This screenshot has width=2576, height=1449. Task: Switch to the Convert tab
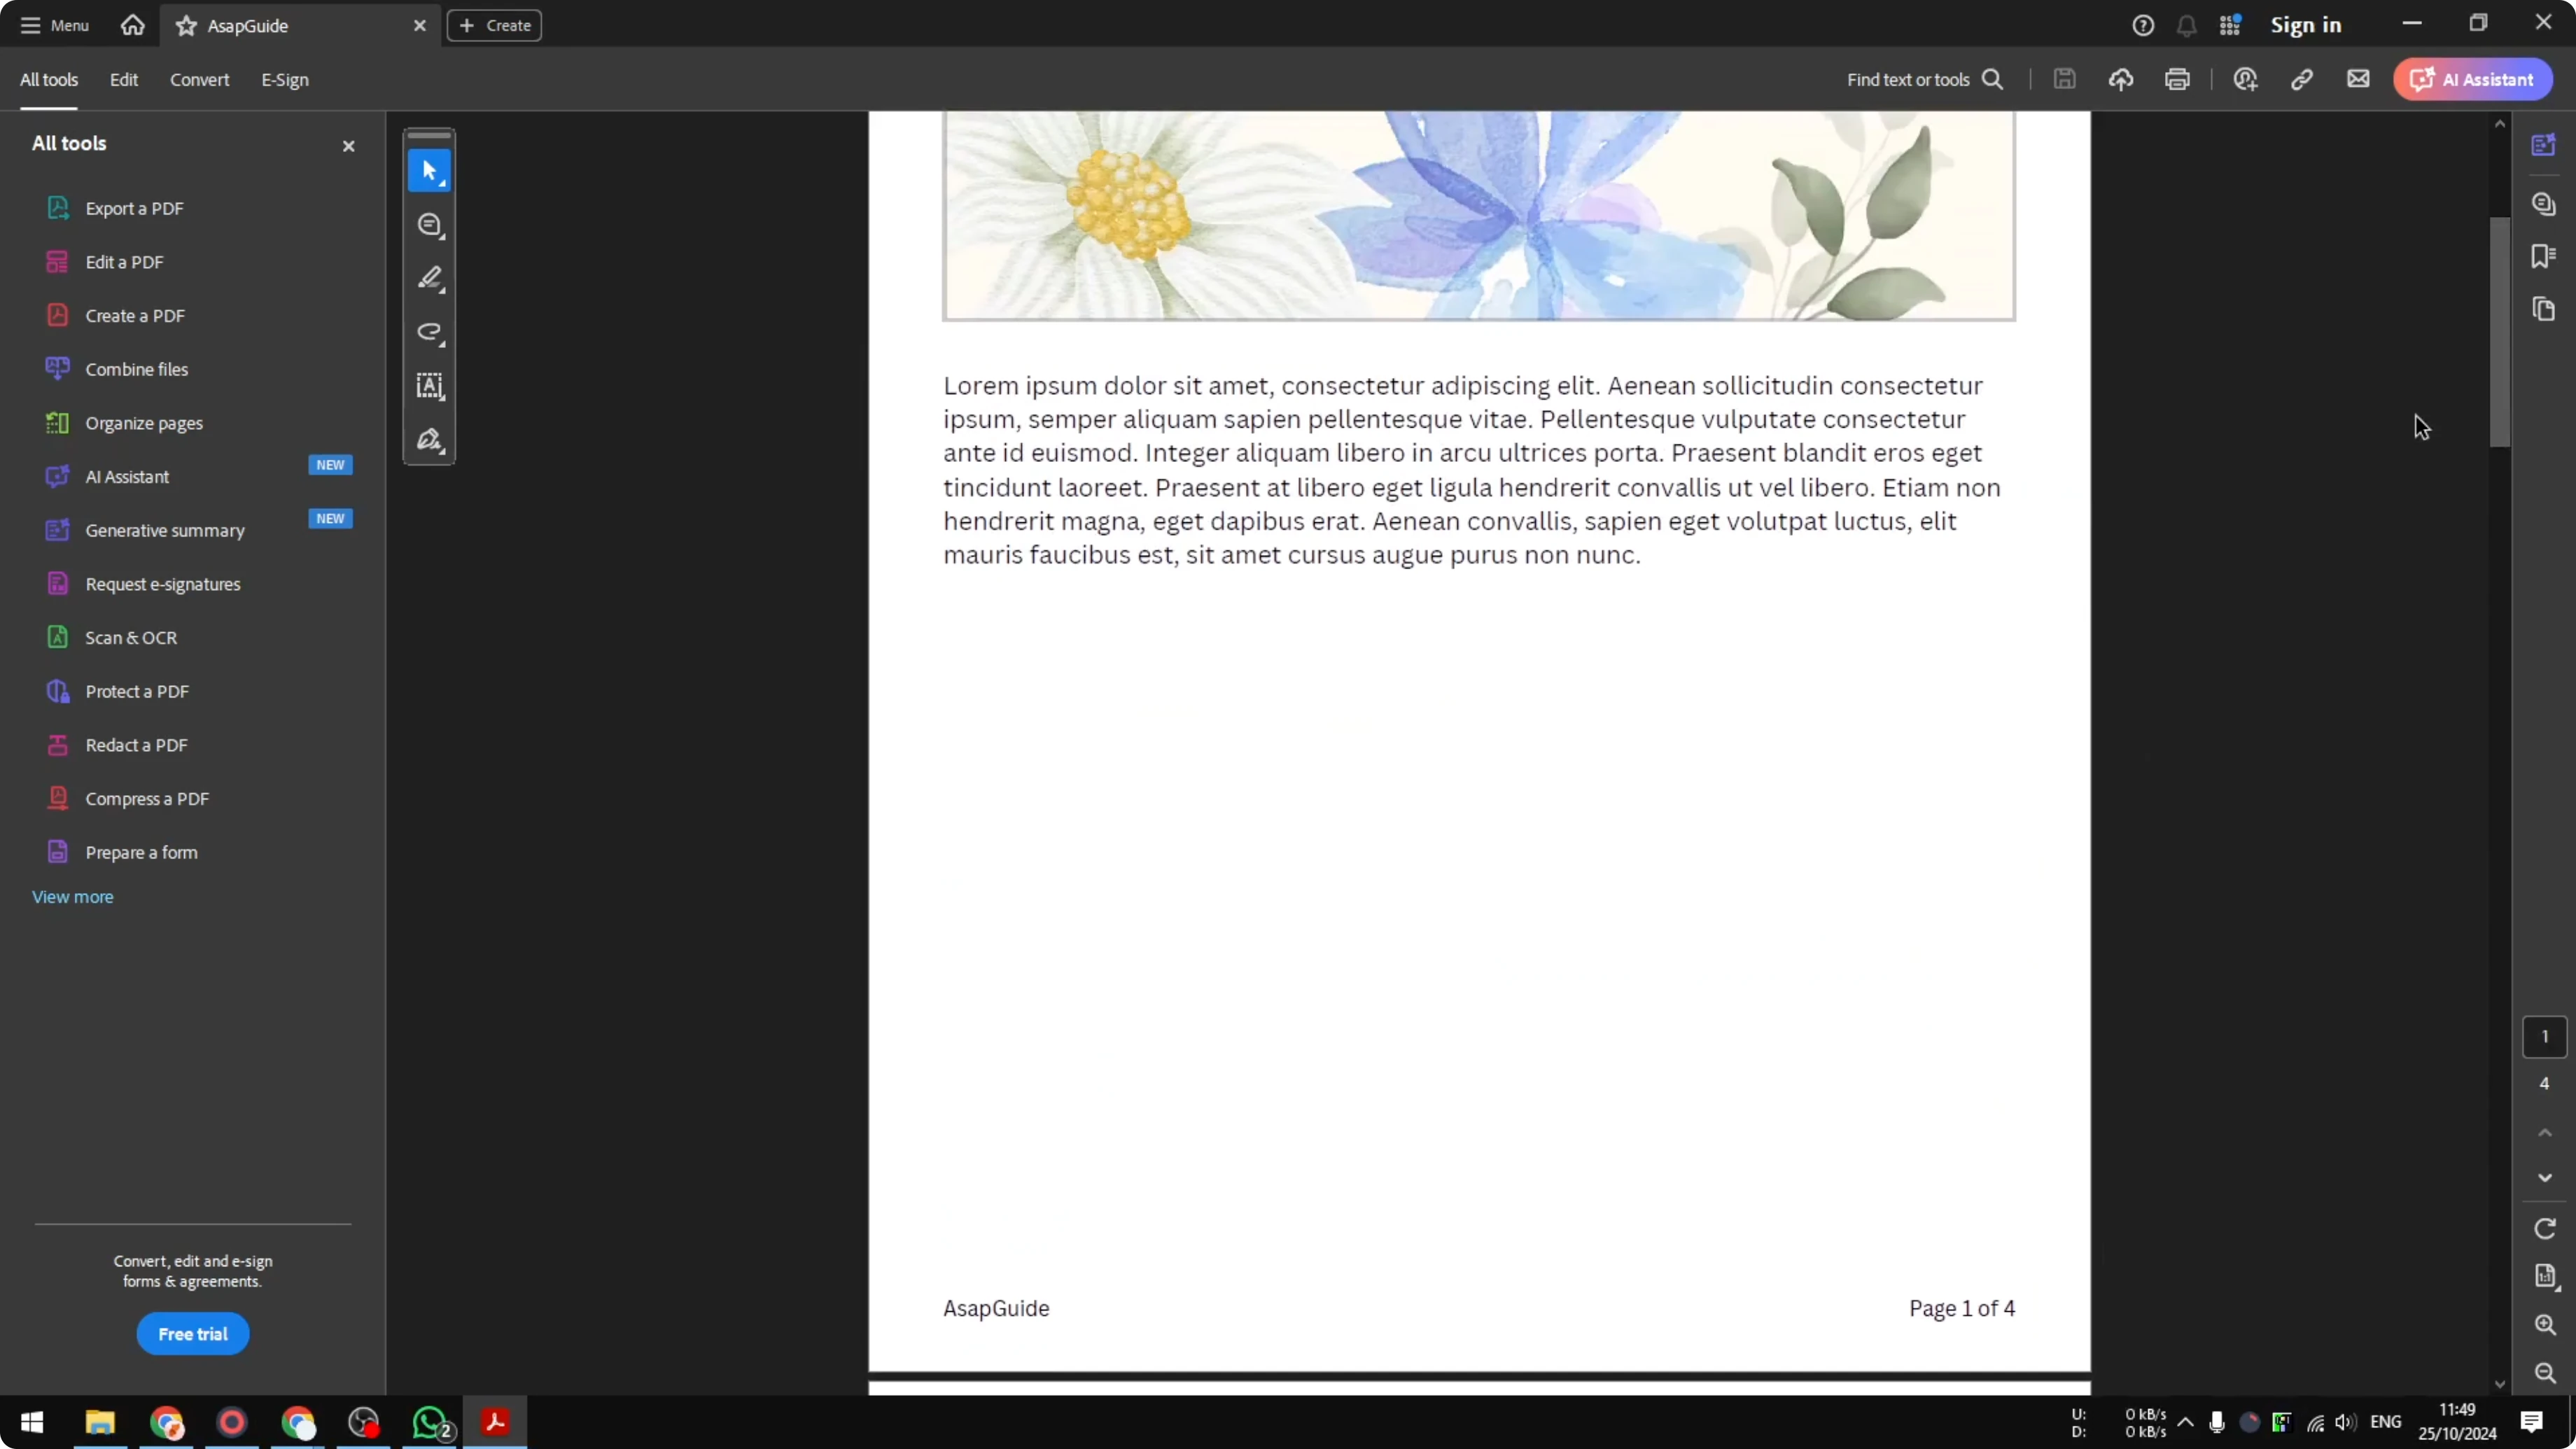click(199, 80)
